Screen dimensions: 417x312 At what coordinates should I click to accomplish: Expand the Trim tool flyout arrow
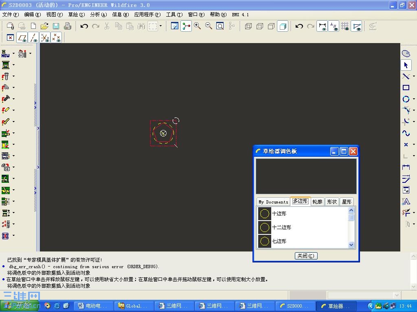(x=414, y=212)
